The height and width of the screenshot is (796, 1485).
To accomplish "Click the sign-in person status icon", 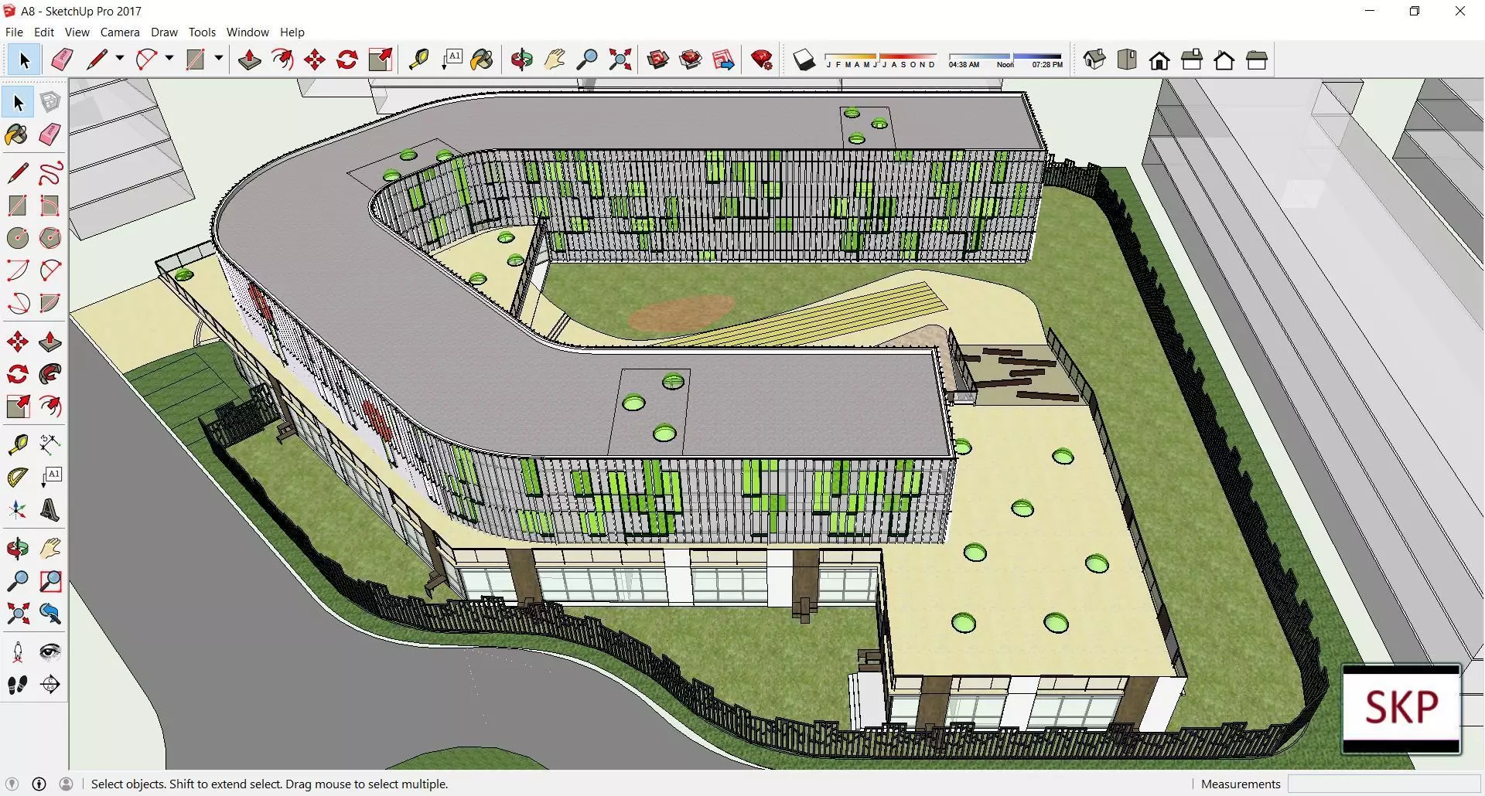I will click(67, 784).
